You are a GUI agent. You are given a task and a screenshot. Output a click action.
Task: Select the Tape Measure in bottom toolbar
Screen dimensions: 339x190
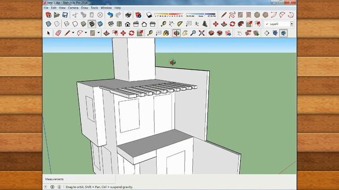point(149,33)
